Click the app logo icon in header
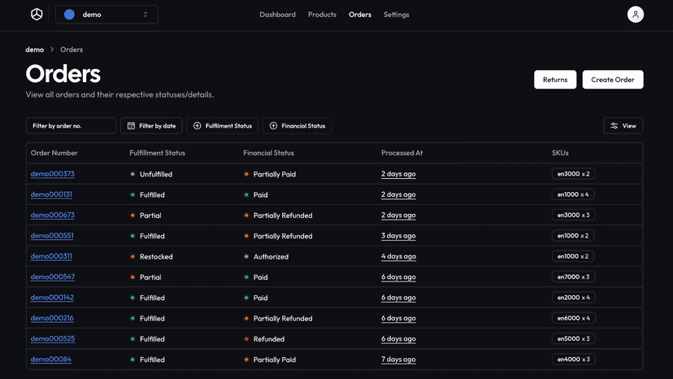673x379 pixels. [x=37, y=14]
